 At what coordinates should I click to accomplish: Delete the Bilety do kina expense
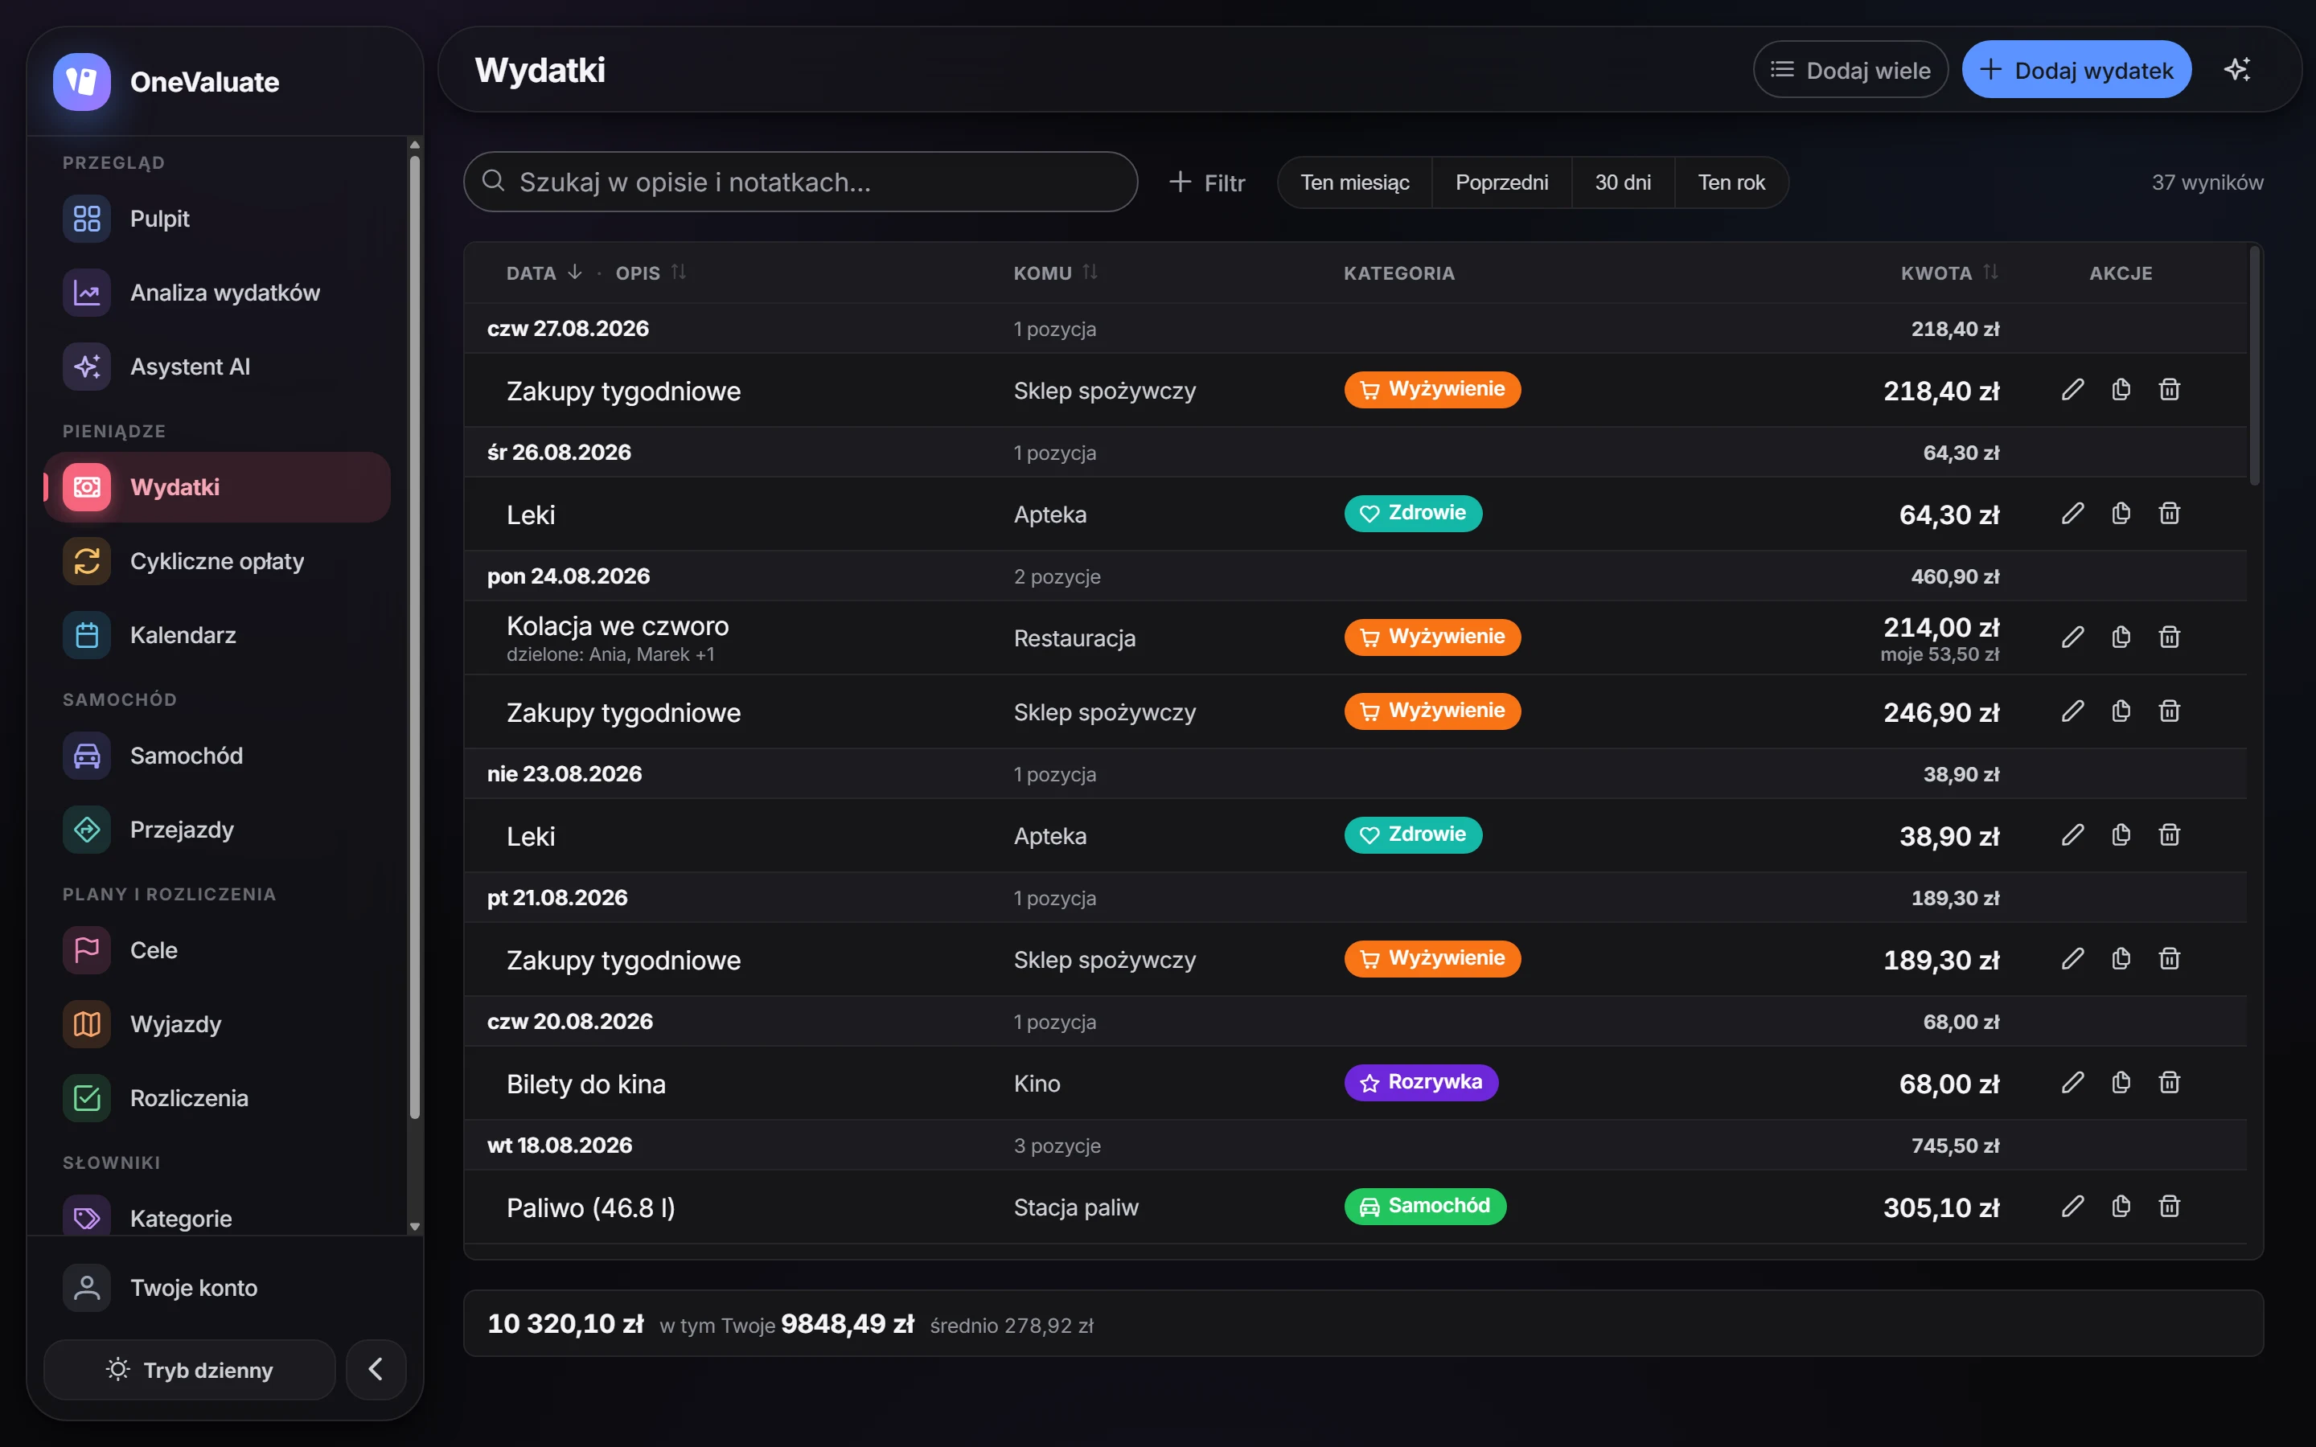2170,1082
